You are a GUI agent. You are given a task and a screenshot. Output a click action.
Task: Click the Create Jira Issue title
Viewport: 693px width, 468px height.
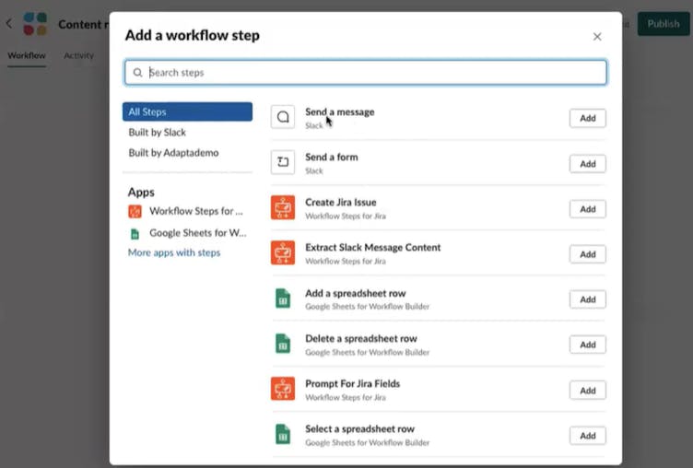[x=341, y=202]
